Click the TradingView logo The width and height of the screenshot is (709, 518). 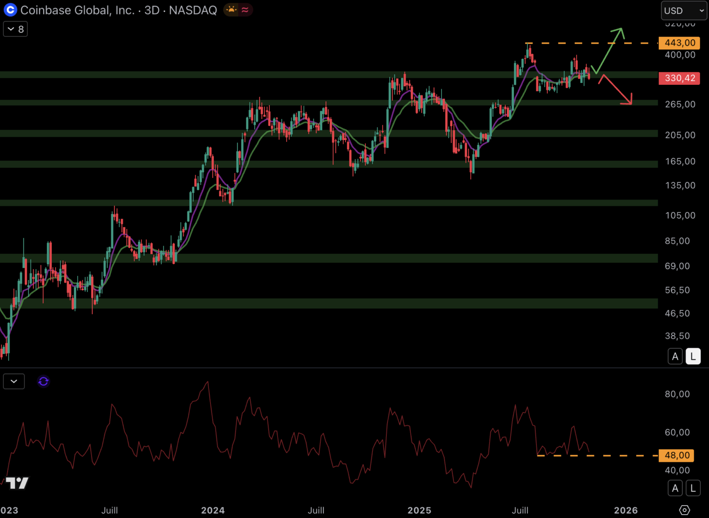pos(17,483)
